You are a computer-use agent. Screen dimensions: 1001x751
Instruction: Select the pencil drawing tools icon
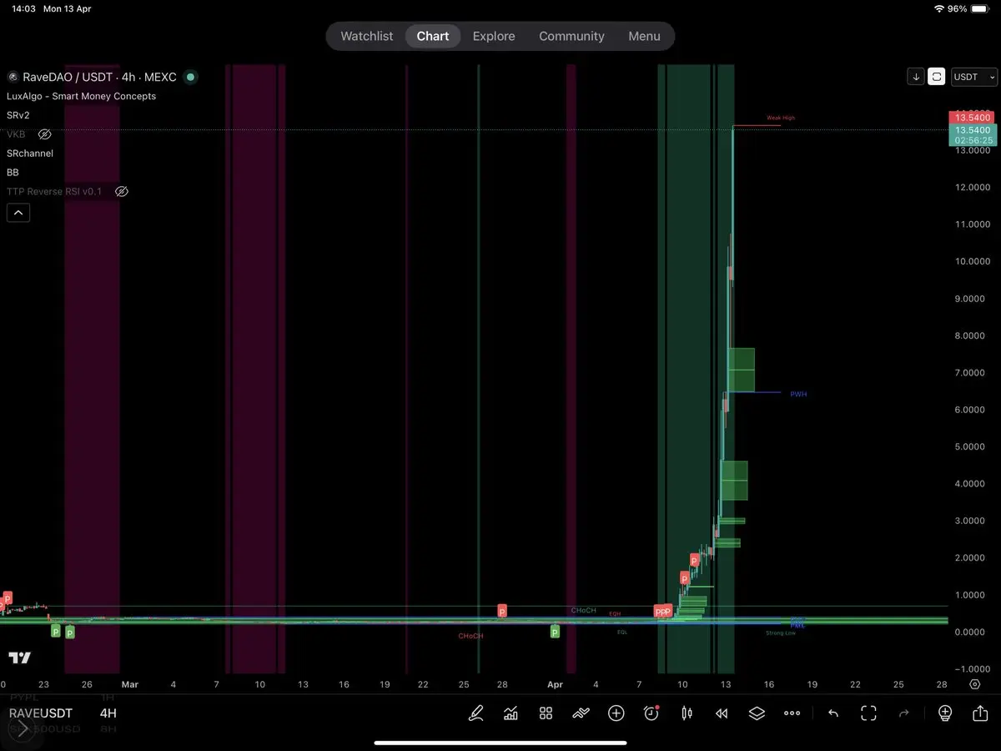(x=475, y=713)
